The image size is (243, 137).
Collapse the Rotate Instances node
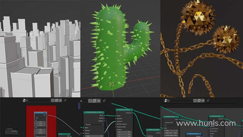pyautogui.click(x=148, y=130)
